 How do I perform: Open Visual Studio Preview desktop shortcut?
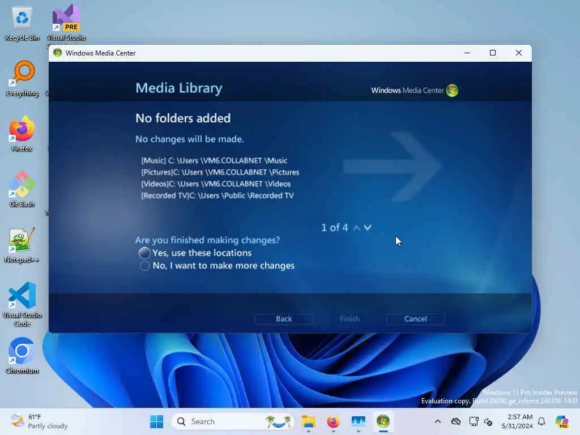(x=66, y=23)
